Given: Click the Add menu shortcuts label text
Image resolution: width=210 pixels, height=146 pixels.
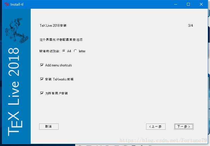Looking at the screenshot, I should 59,65.
